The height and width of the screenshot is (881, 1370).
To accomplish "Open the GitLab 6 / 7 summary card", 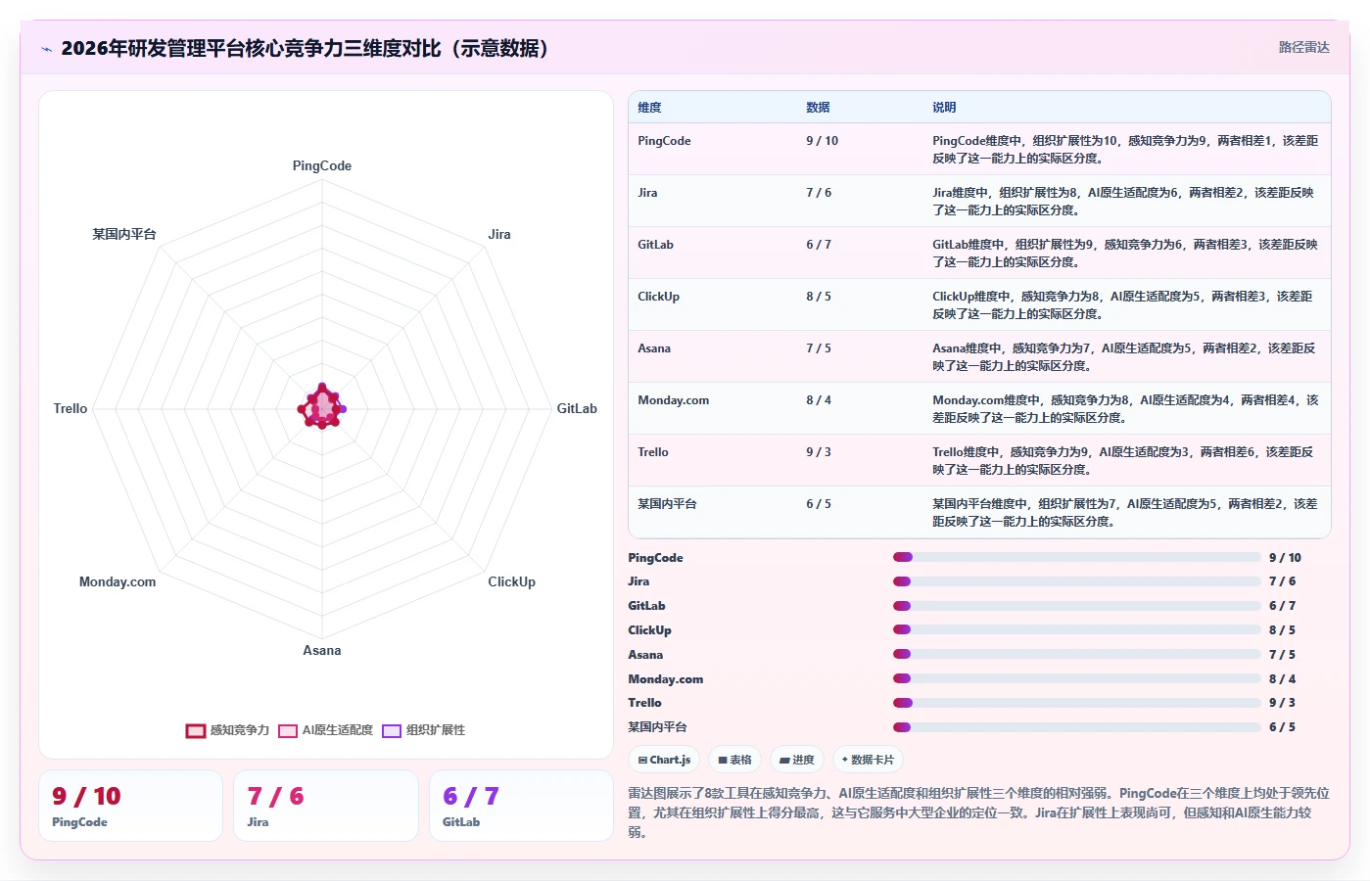I will [x=521, y=806].
